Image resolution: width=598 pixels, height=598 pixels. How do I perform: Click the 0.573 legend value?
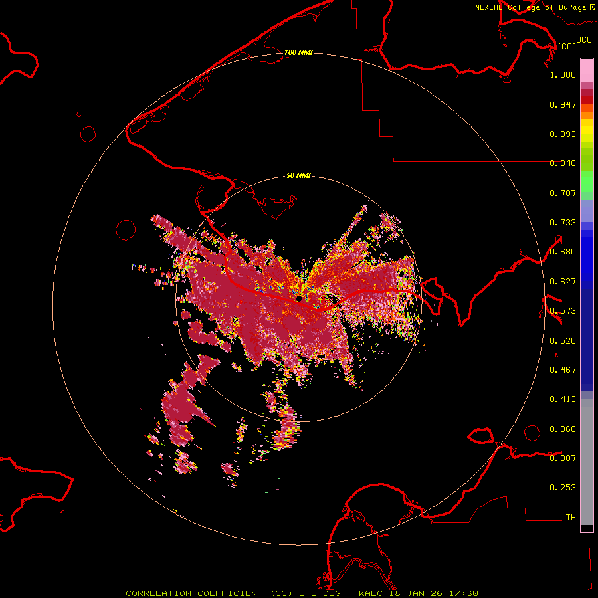point(563,311)
